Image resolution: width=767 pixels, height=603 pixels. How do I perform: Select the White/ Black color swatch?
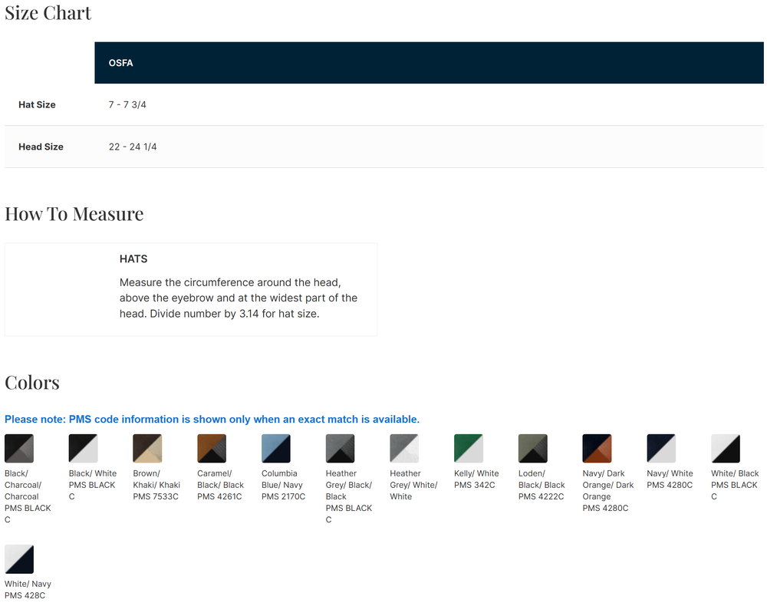click(x=726, y=448)
